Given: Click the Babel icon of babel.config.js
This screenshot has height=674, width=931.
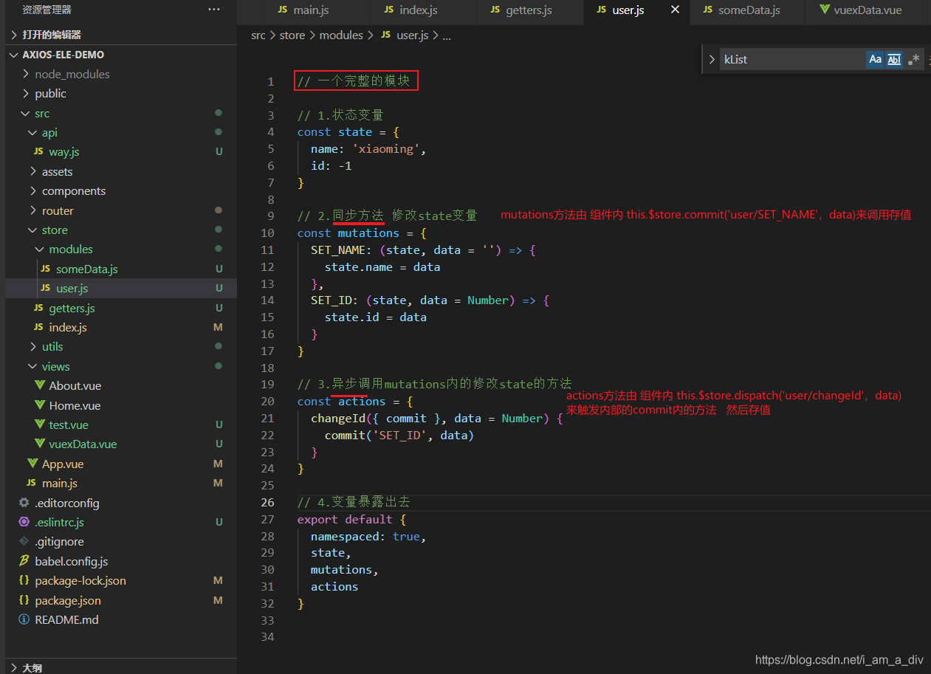Looking at the screenshot, I should pyautogui.click(x=24, y=561).
